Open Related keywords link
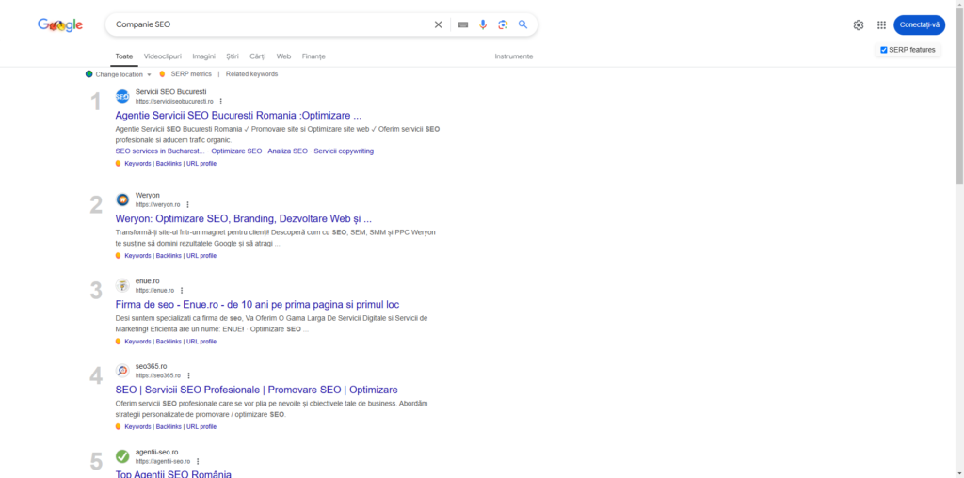 click(x=251, y=74)
